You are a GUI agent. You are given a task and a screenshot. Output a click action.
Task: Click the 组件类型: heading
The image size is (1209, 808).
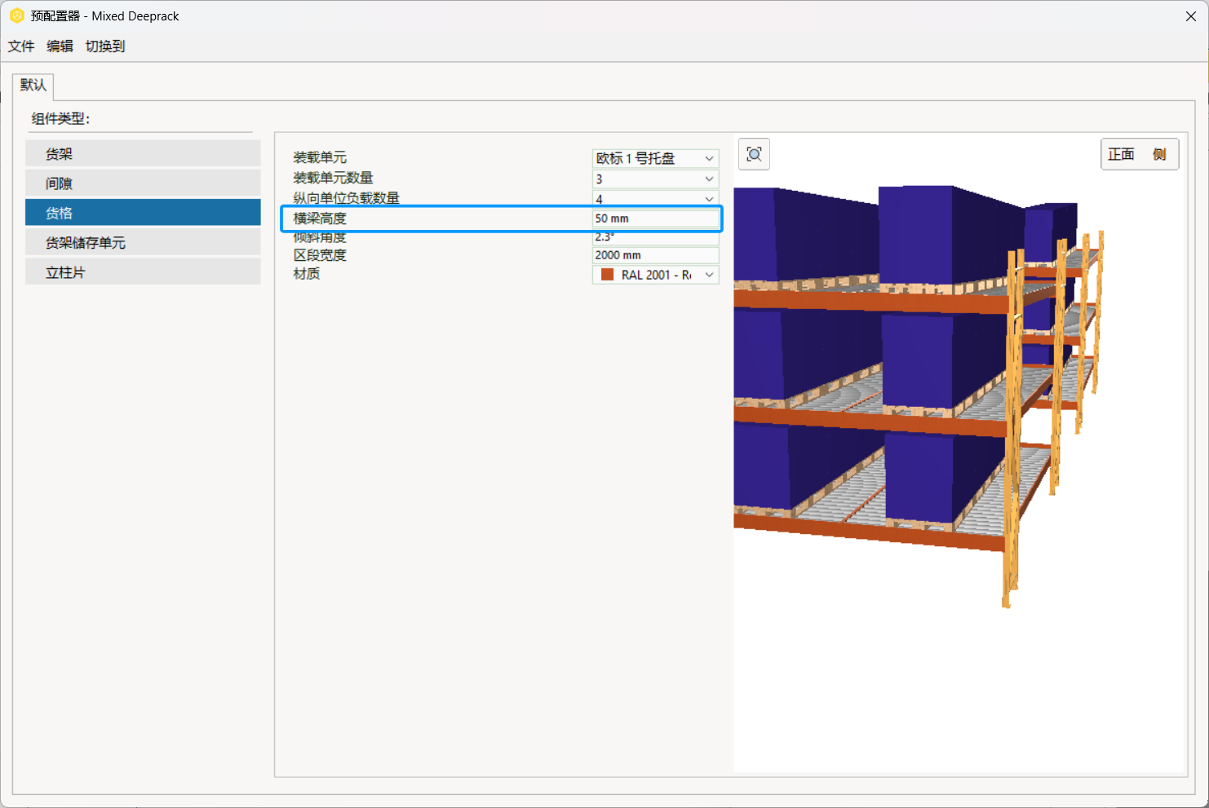(60, 119)
